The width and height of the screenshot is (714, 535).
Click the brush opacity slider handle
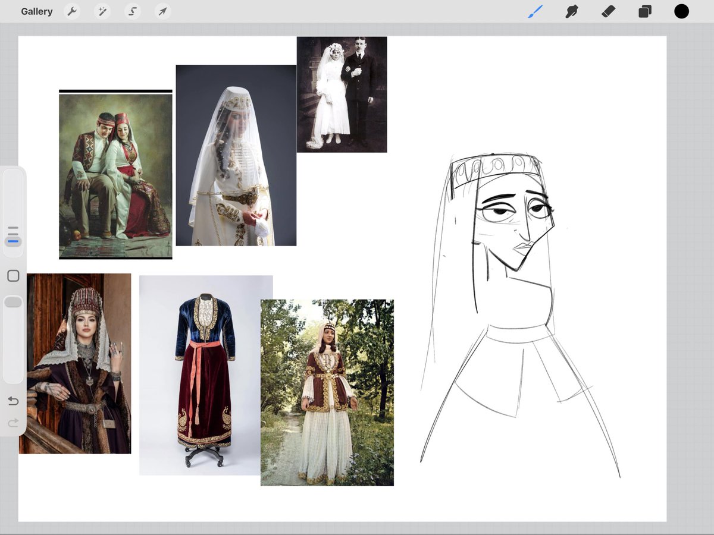tap(13, 302)
